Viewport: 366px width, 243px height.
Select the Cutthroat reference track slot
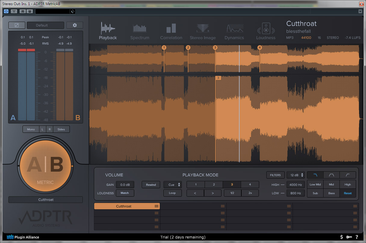pyautogui.click(x=127, y=206)
